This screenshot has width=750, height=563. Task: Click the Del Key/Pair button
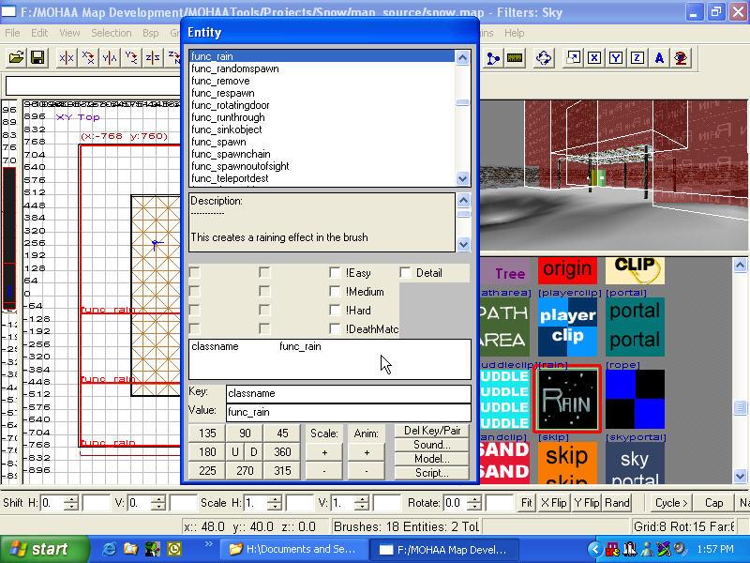point(431,432)
